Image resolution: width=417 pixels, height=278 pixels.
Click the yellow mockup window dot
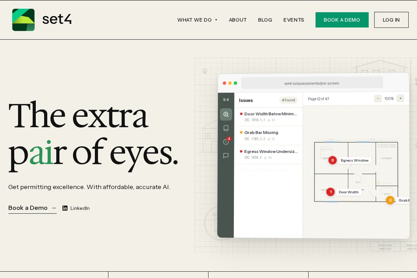(x=230, y=83)
